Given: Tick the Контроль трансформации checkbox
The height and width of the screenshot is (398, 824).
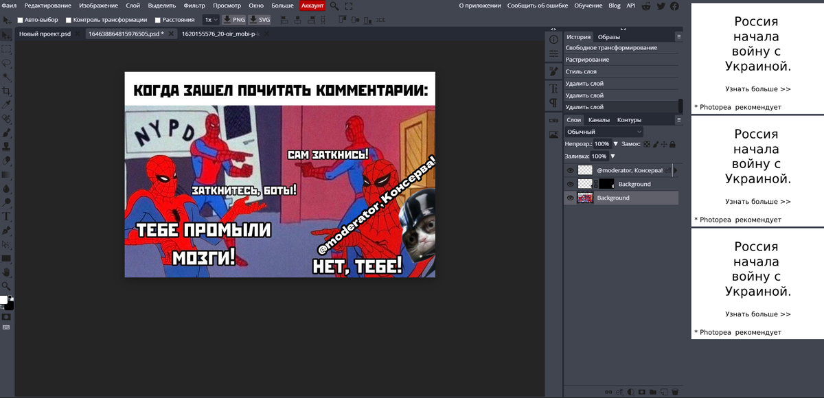Looking at the screenshot, I should 68,20.
